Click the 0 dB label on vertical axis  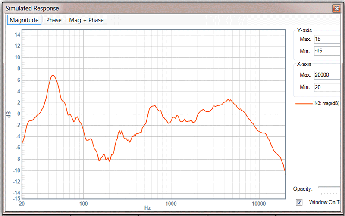coord(19,114)
